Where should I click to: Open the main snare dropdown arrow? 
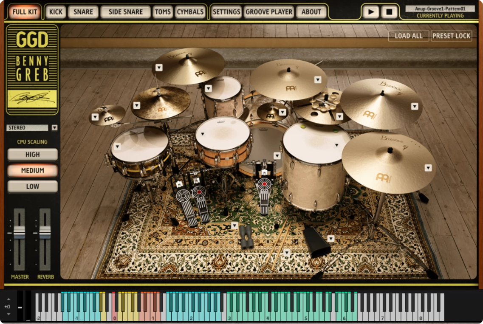[202, 134]
